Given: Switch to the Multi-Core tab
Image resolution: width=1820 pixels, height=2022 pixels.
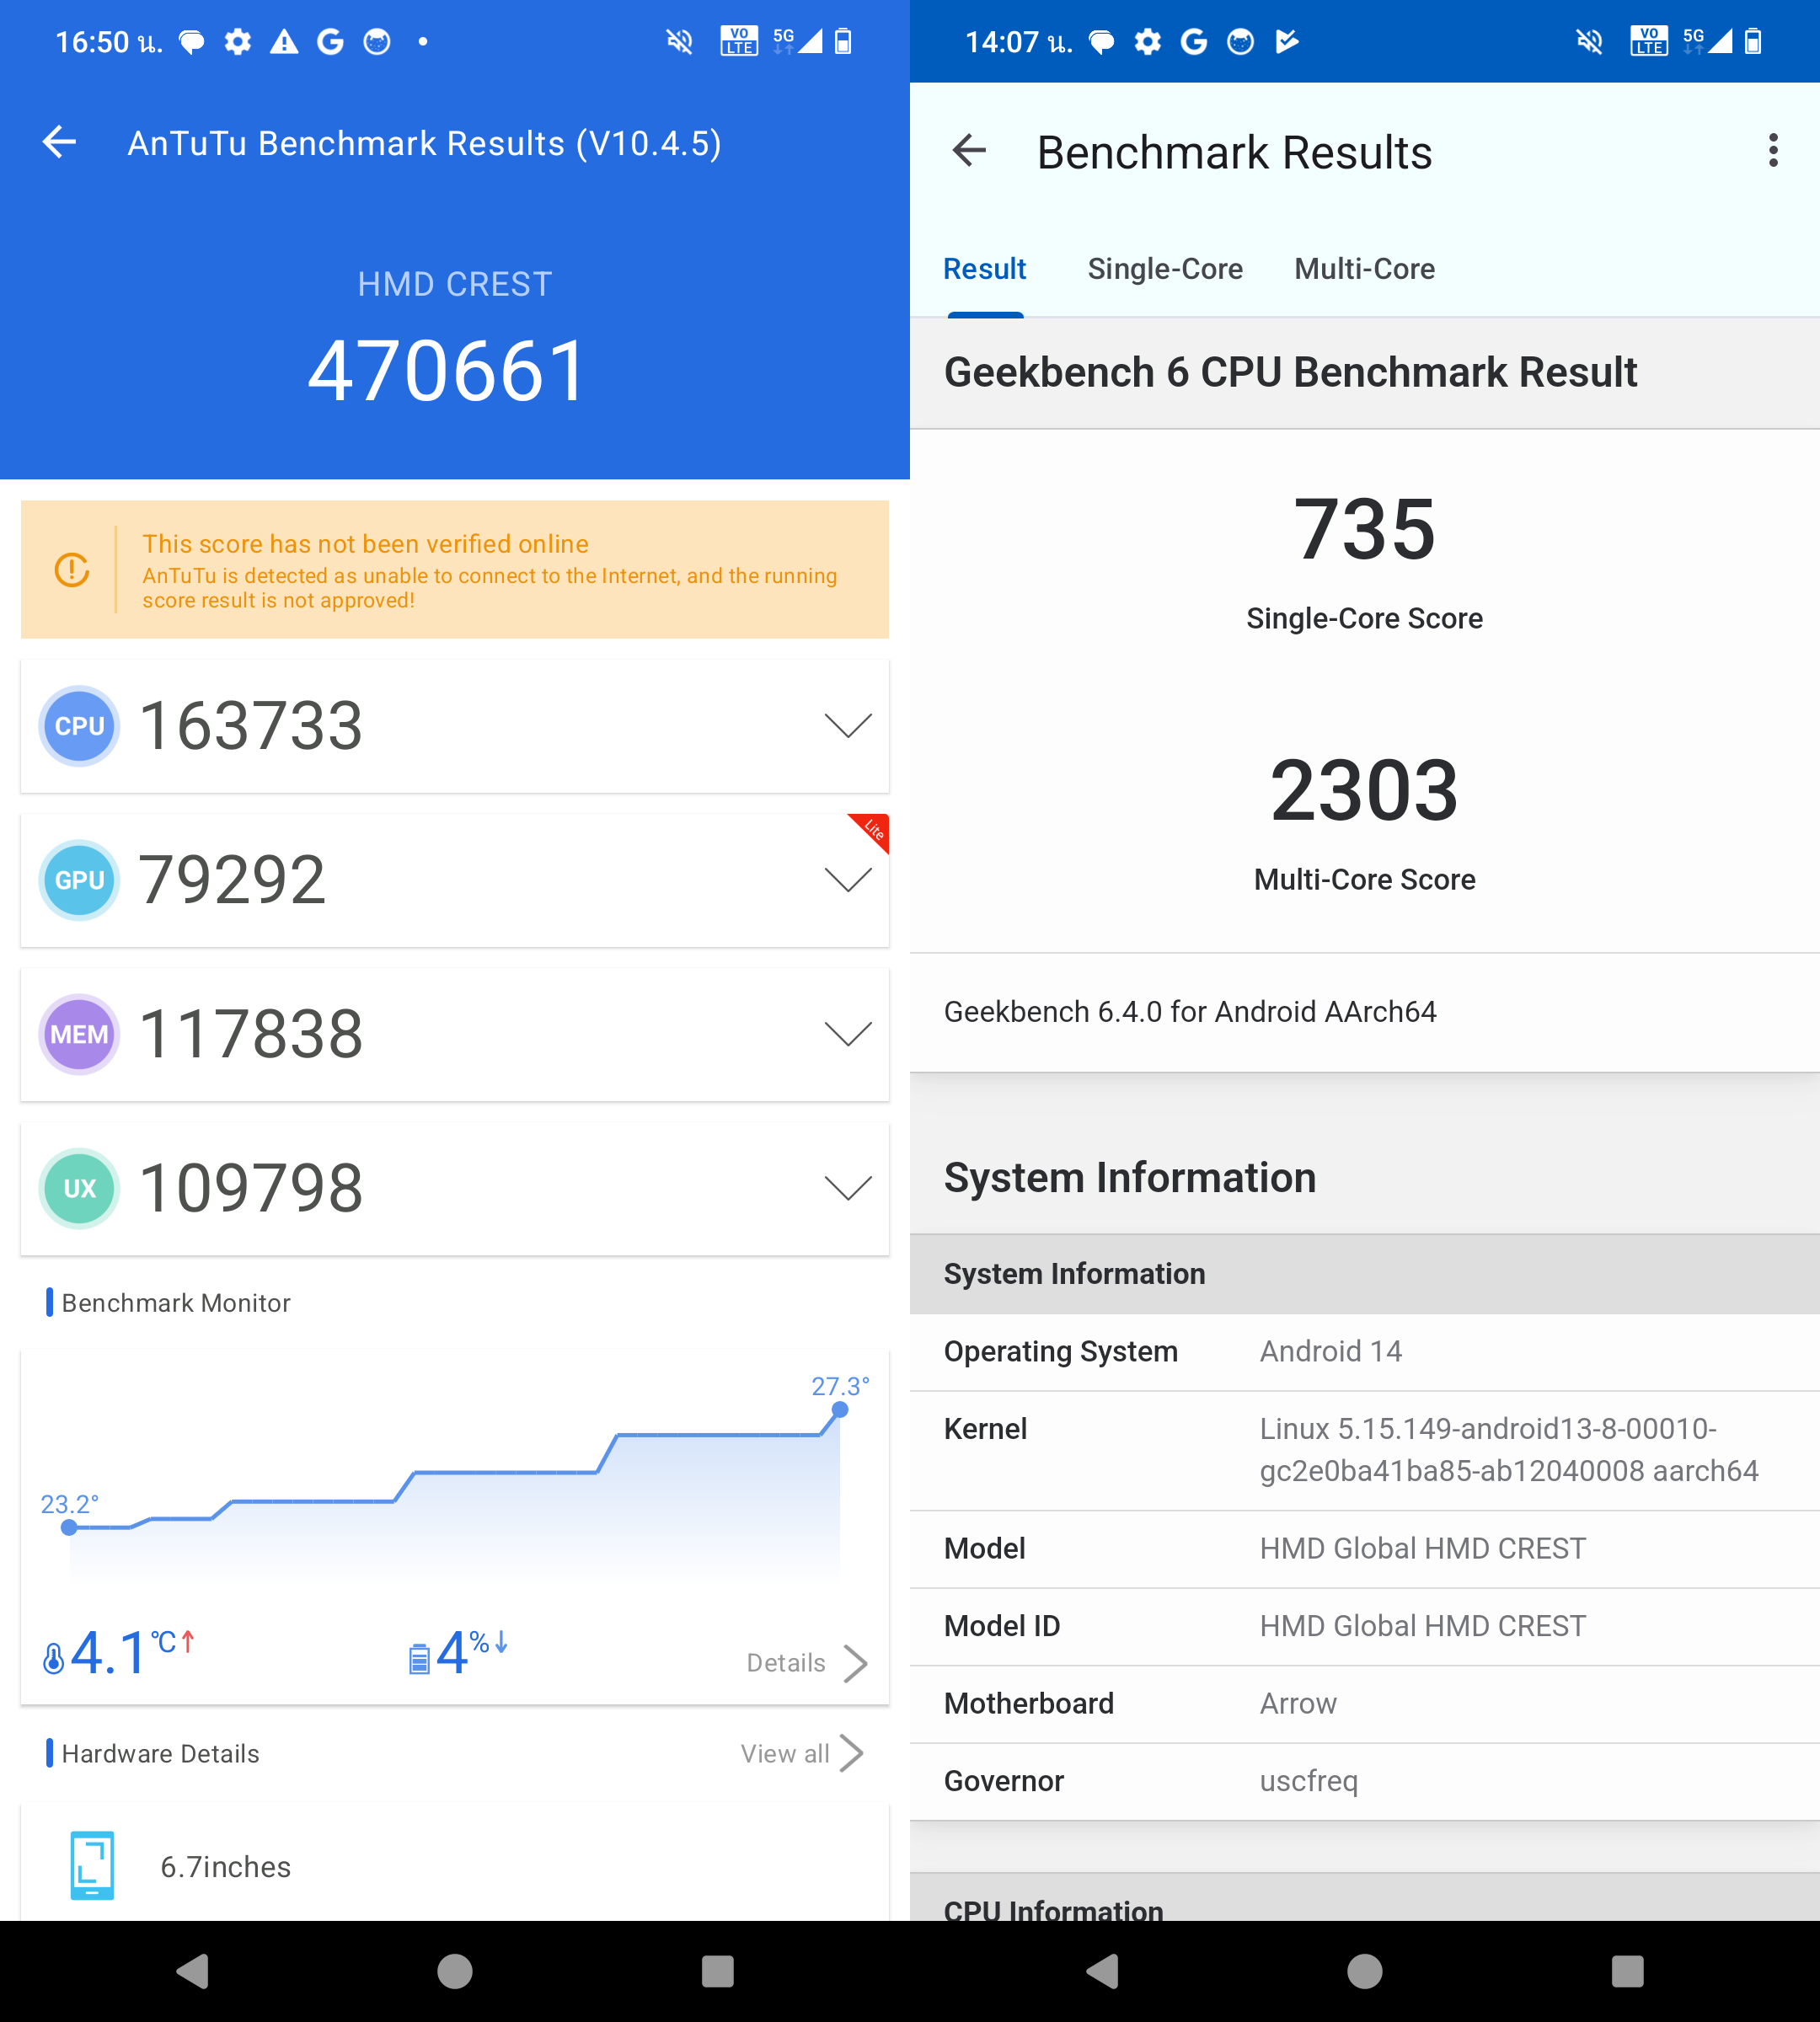Looking at the screenshot, I should coord(1364,269).
